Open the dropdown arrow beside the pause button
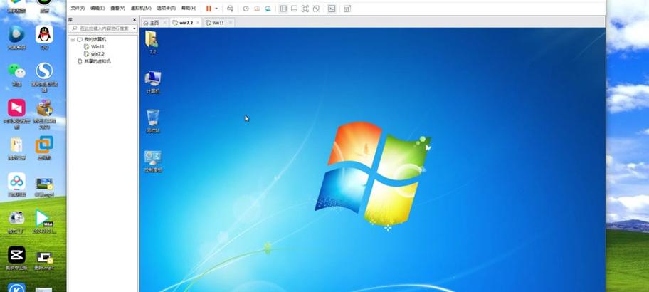 tap(216, 9)
